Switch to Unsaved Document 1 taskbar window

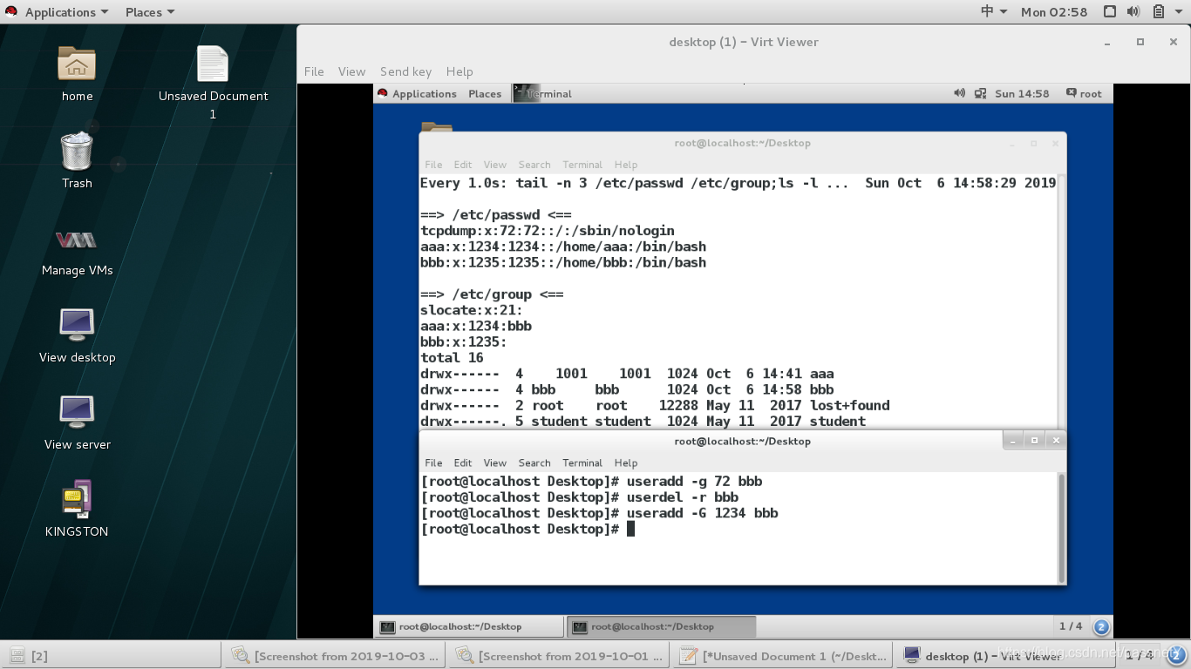click(x=784, y=655)
